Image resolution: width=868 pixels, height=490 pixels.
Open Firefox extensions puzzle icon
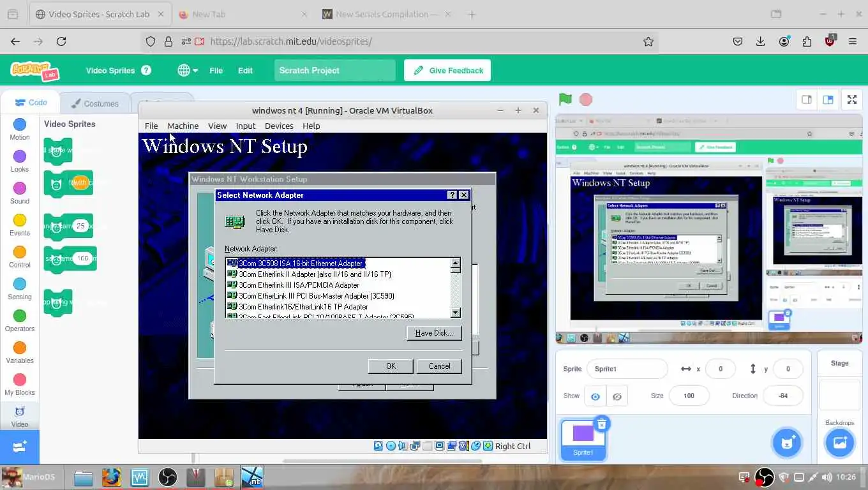(x=807, y=41)
